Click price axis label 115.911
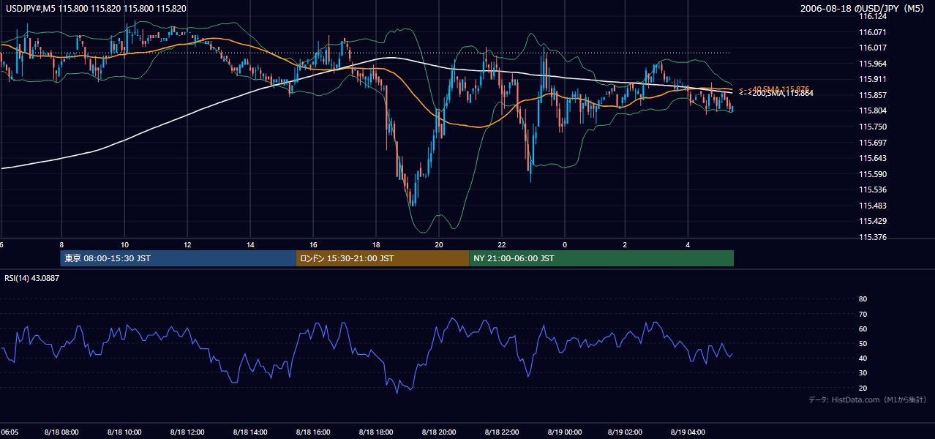935x439 pixels. click(873, 79)
